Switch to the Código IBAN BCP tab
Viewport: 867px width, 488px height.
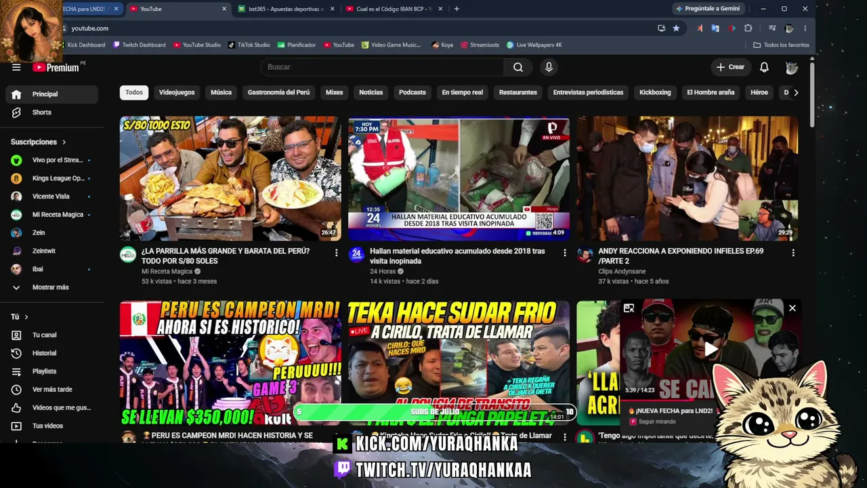tap(394, 9)
